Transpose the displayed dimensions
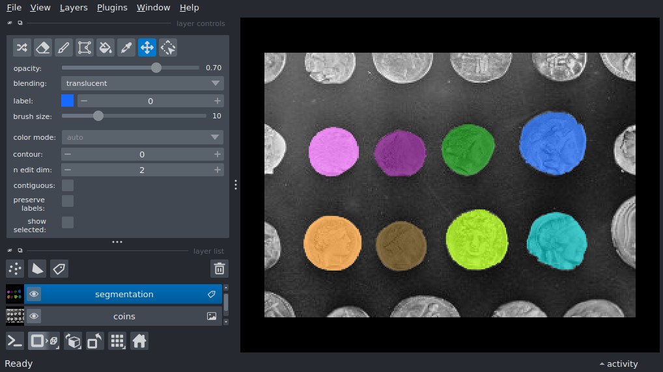Image resolution: width=663 pixels, height=372 pixels. (x=94, y=341)
